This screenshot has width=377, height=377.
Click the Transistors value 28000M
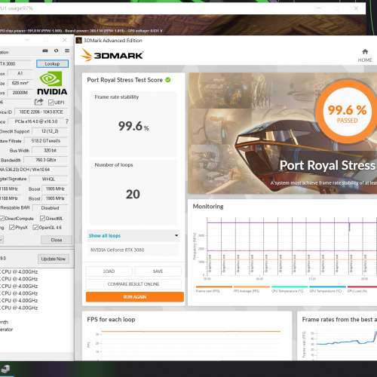click(20, 93)
